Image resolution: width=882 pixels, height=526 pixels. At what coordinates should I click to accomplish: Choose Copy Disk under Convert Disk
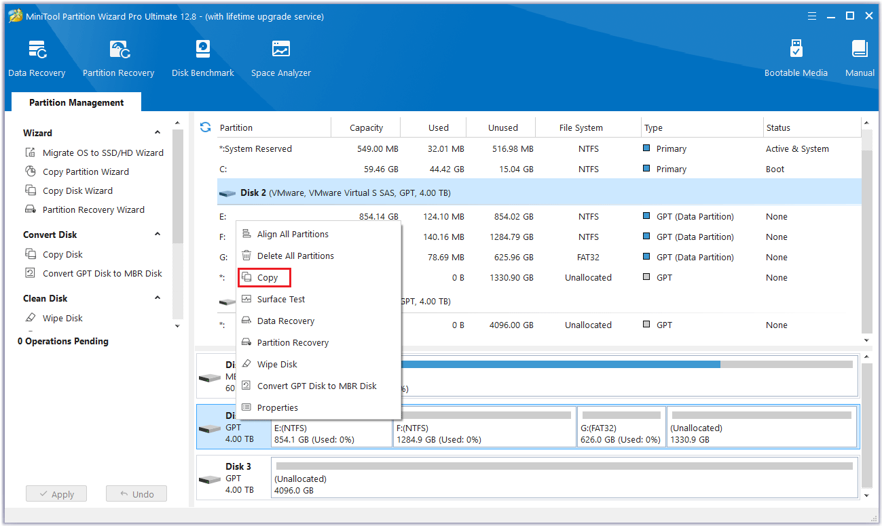click(54, 254)
